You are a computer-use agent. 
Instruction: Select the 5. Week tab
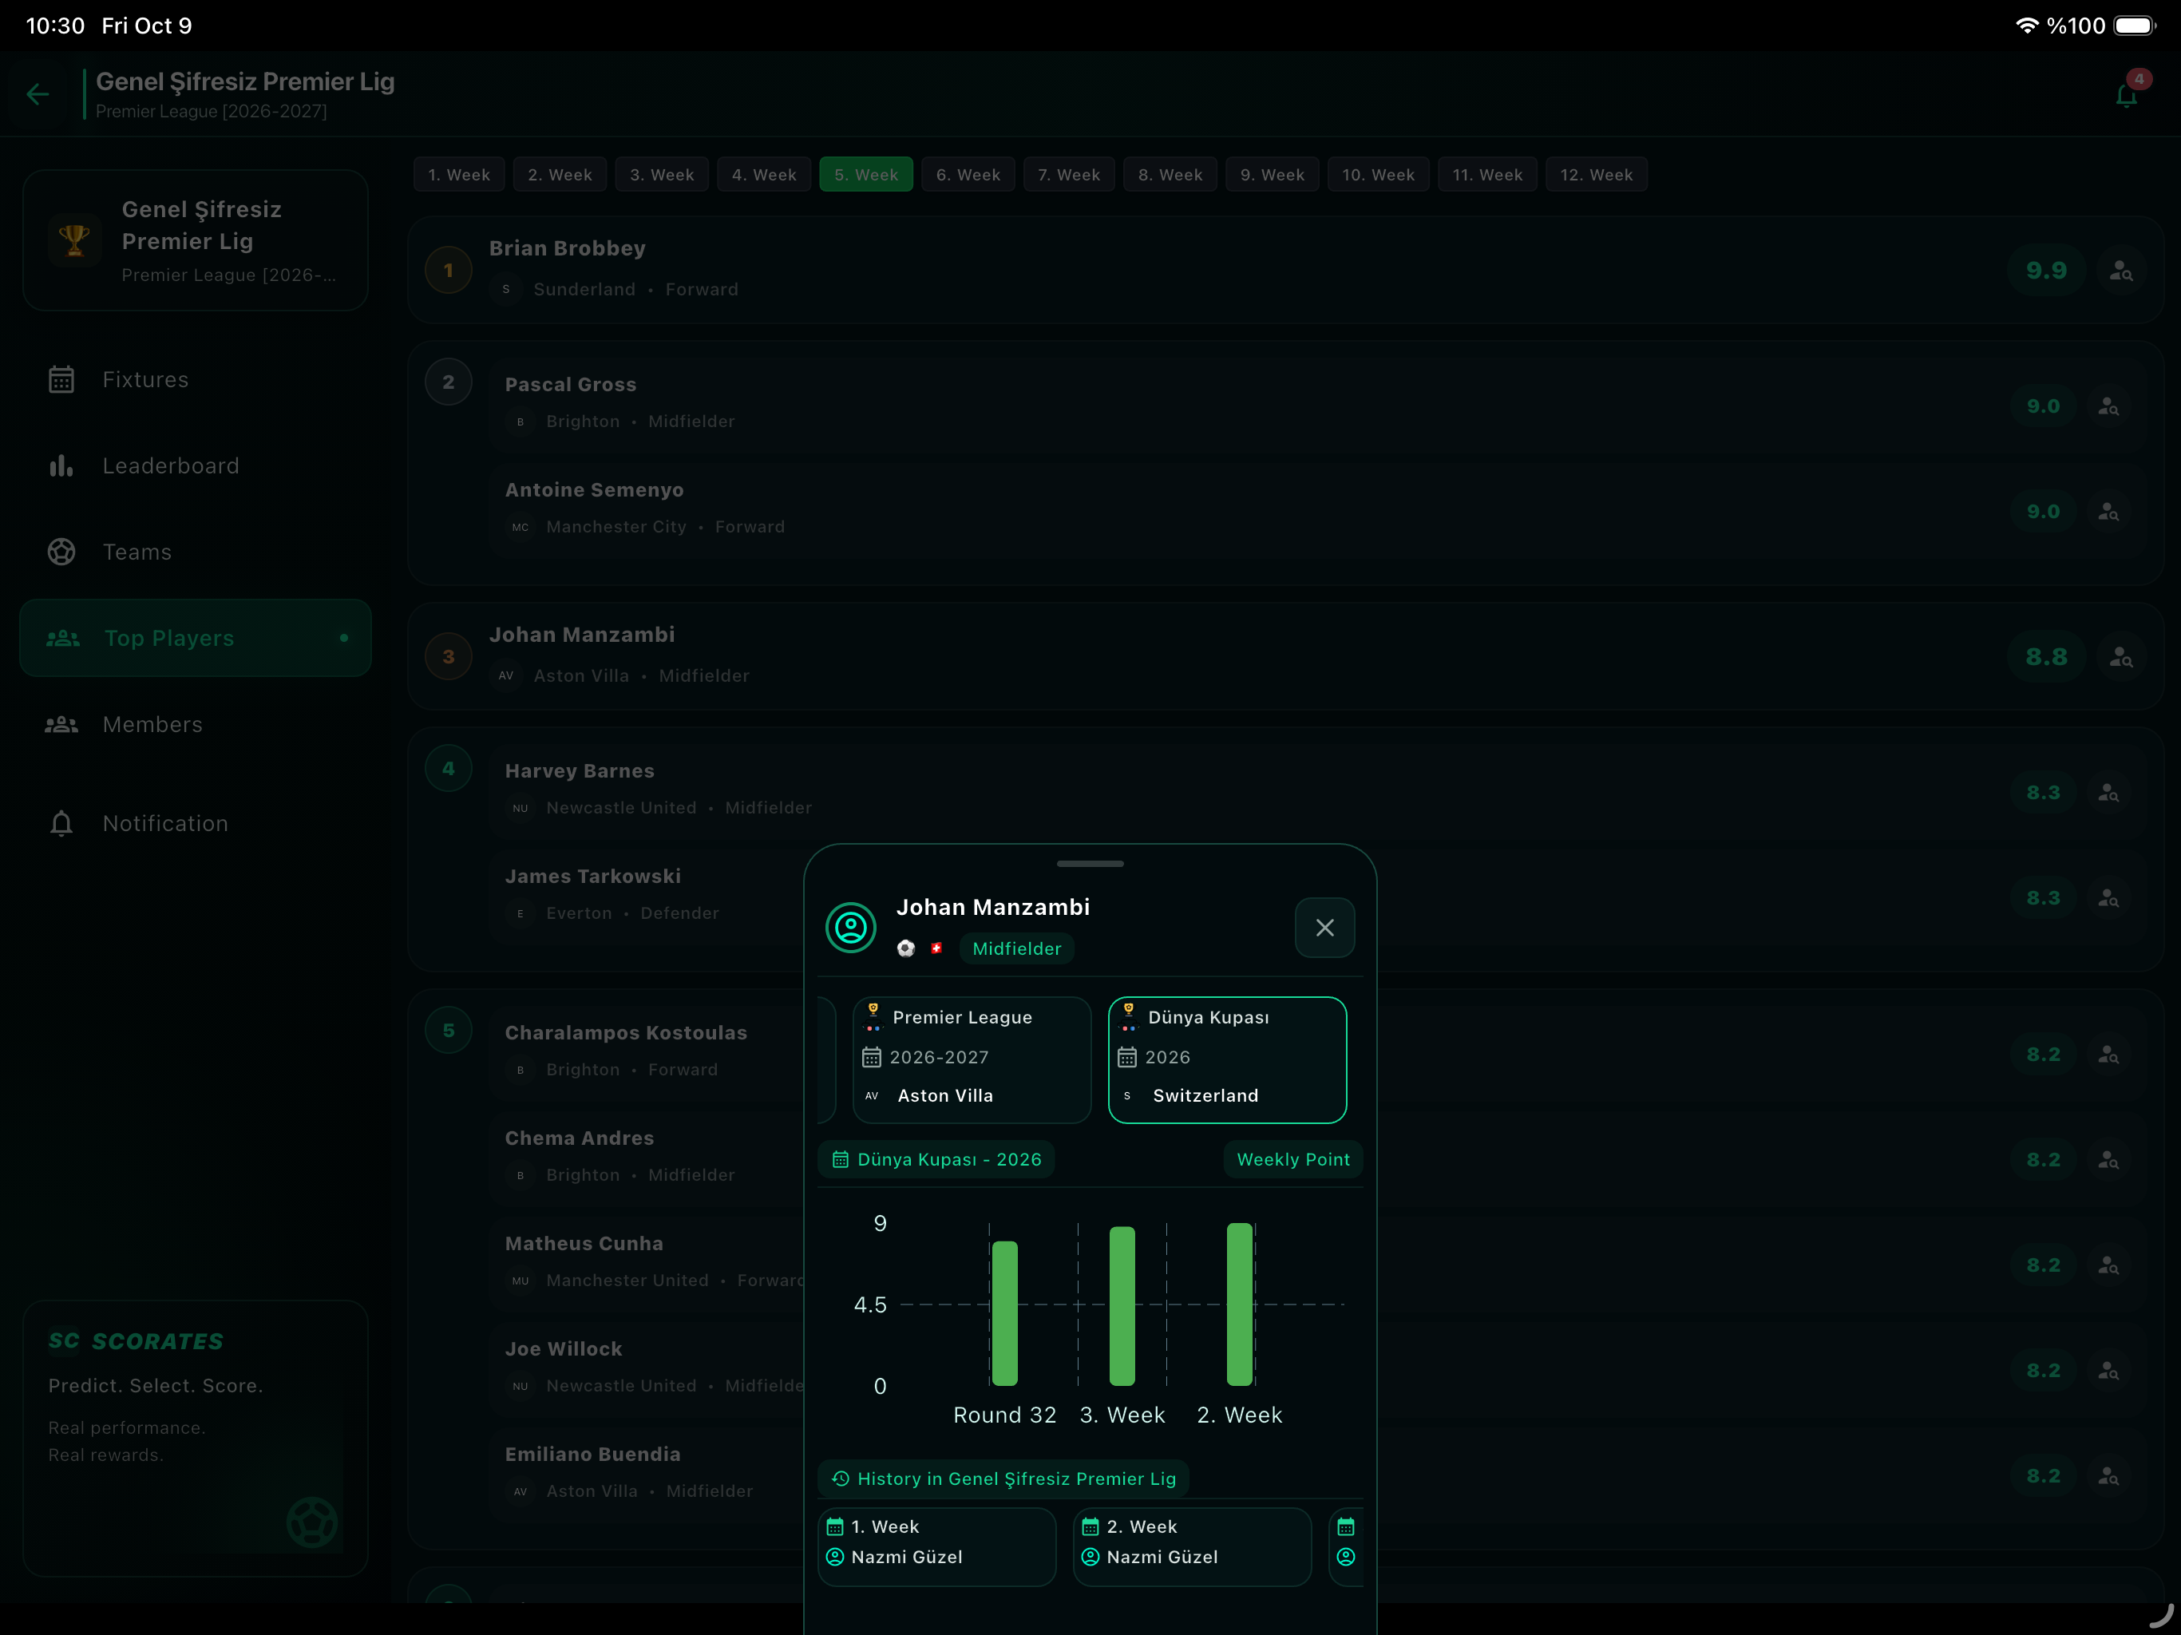click(865, 175)
